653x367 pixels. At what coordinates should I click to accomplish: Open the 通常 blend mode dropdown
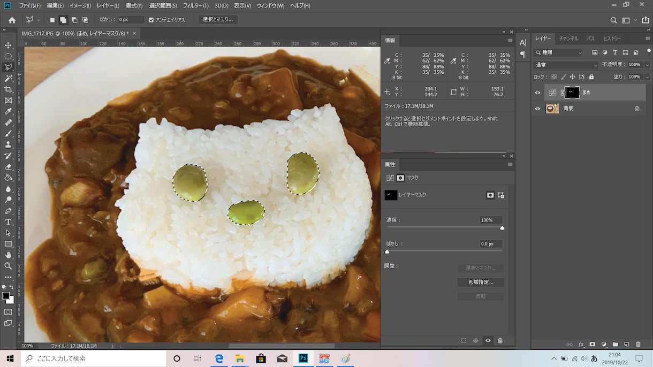[566, 65]
